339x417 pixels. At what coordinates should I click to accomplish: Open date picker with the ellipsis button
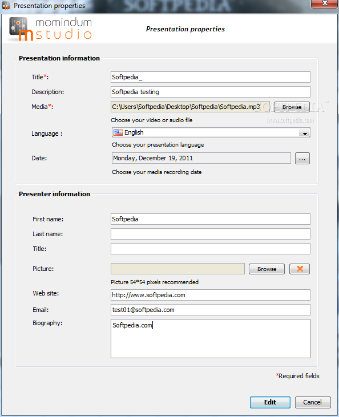pos(302,159)
